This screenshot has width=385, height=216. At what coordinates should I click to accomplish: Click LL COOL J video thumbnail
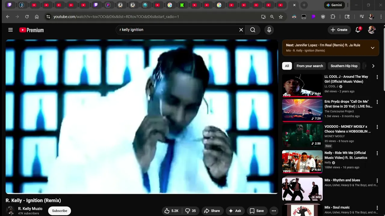click(x=302, y=86)
